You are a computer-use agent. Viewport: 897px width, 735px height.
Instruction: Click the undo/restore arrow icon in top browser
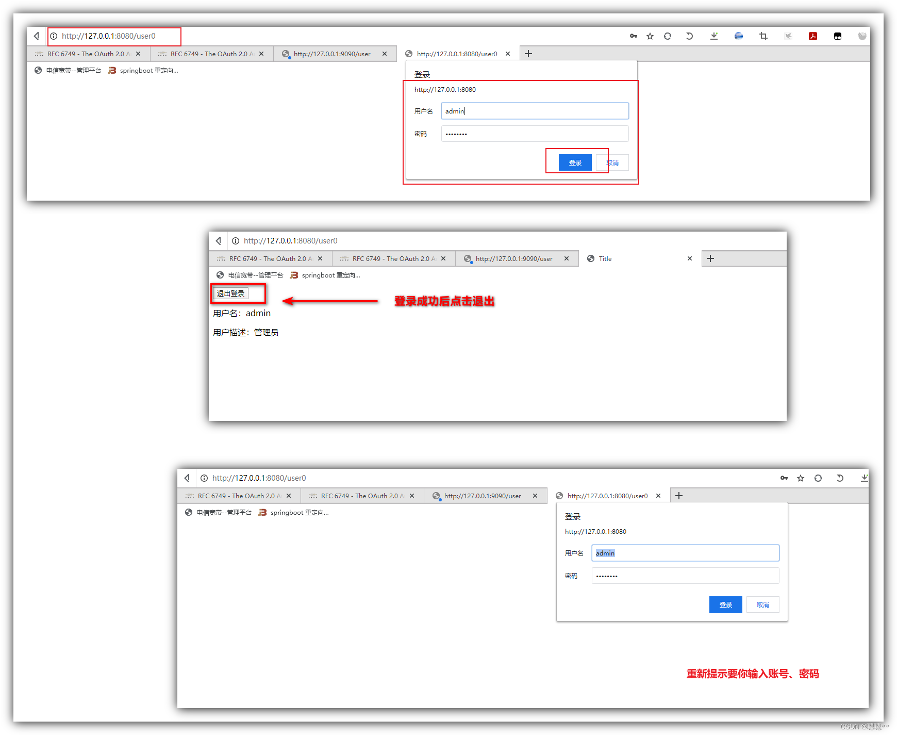tap(689, 36)
